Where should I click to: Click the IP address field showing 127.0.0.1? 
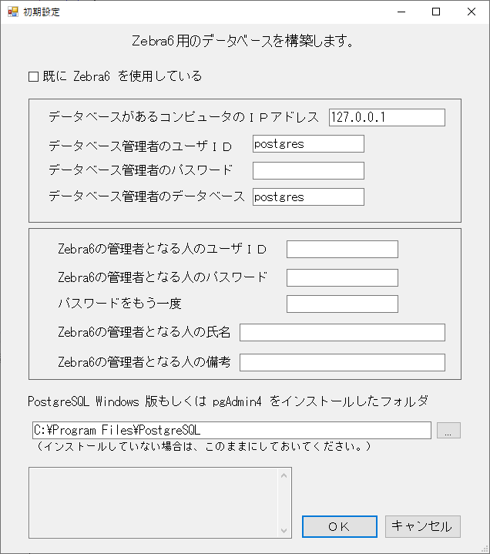pos(387,117)
